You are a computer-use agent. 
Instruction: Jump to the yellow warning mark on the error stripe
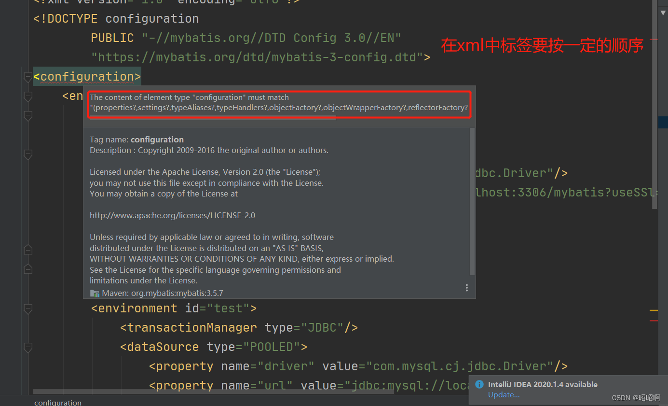pos(654,310)
